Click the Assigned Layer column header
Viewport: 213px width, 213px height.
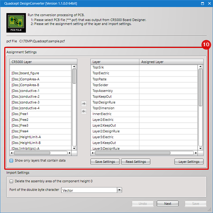171,62
